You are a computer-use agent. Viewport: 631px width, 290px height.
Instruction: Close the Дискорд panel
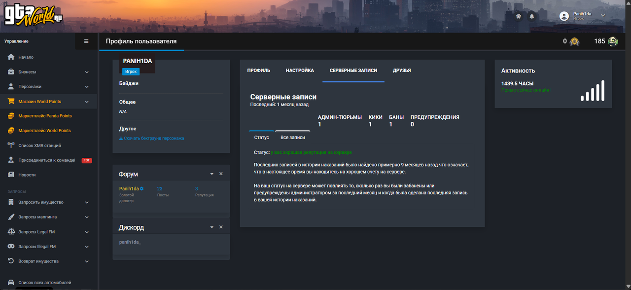point(221,227)
